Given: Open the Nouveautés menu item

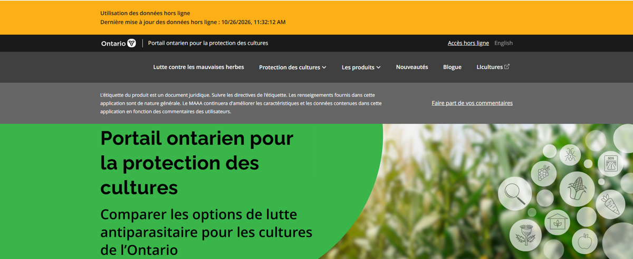Looking at the screenshot, I should [412, 67].
